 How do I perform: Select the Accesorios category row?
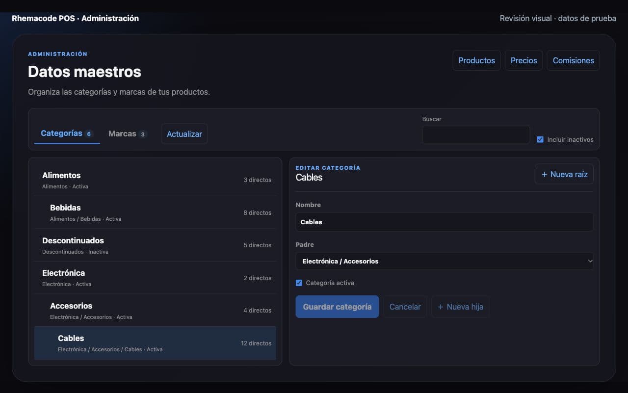[155, 311]
